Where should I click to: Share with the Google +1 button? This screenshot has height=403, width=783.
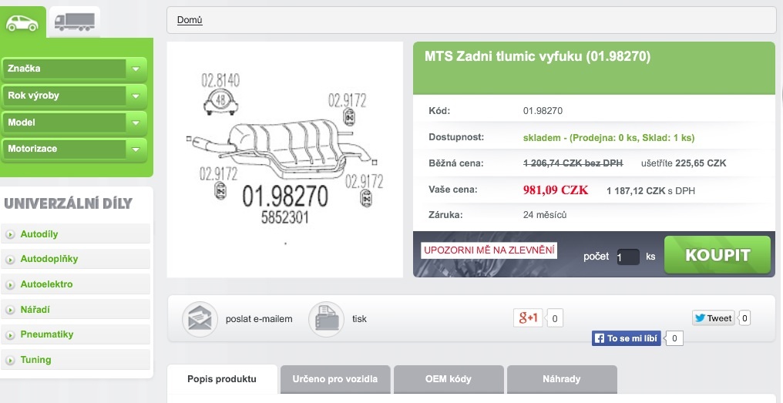[x=529, y=317]
